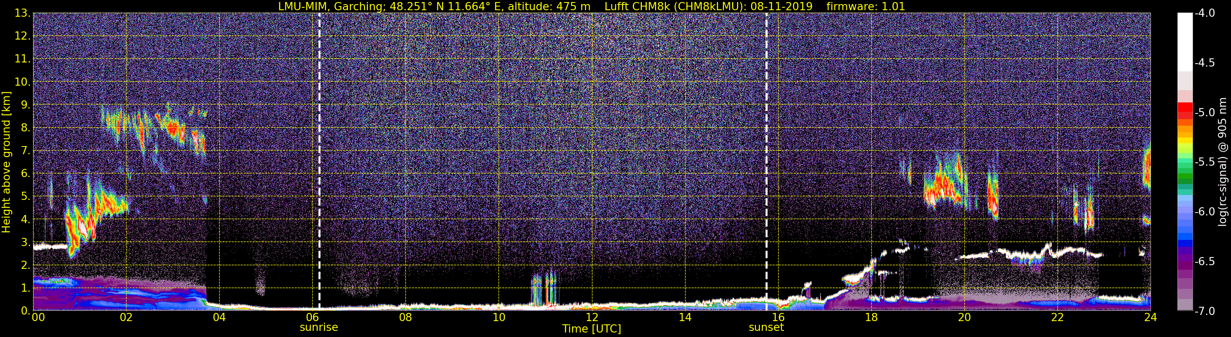Viewport: 1231px width, 337px height.
Task: Click the '-5.5' colorbar tick label
Action: point(1204,162)
